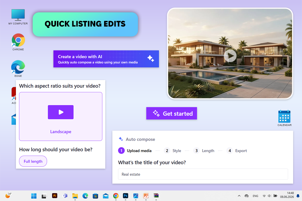Click the ENG language indicator
Screen dimensions: 302x201
[x=255, y=196]
